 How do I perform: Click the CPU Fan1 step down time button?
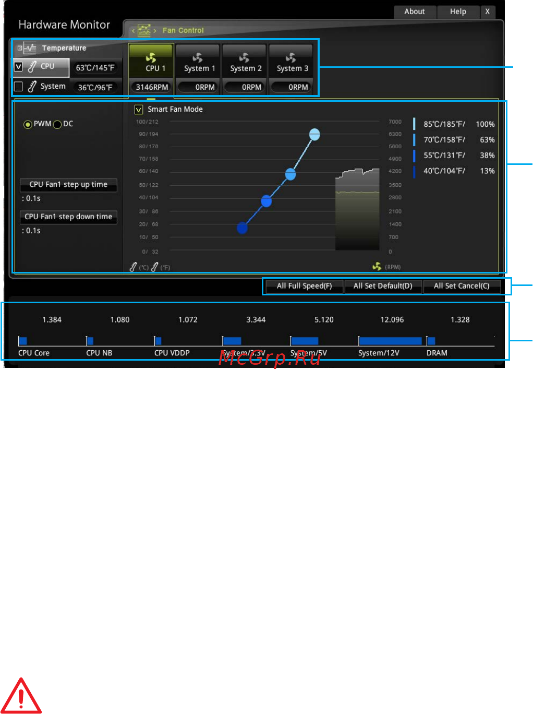[68, 217]
